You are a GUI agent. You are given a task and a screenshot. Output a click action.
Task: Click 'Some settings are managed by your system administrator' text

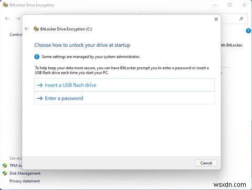[91, 57]
